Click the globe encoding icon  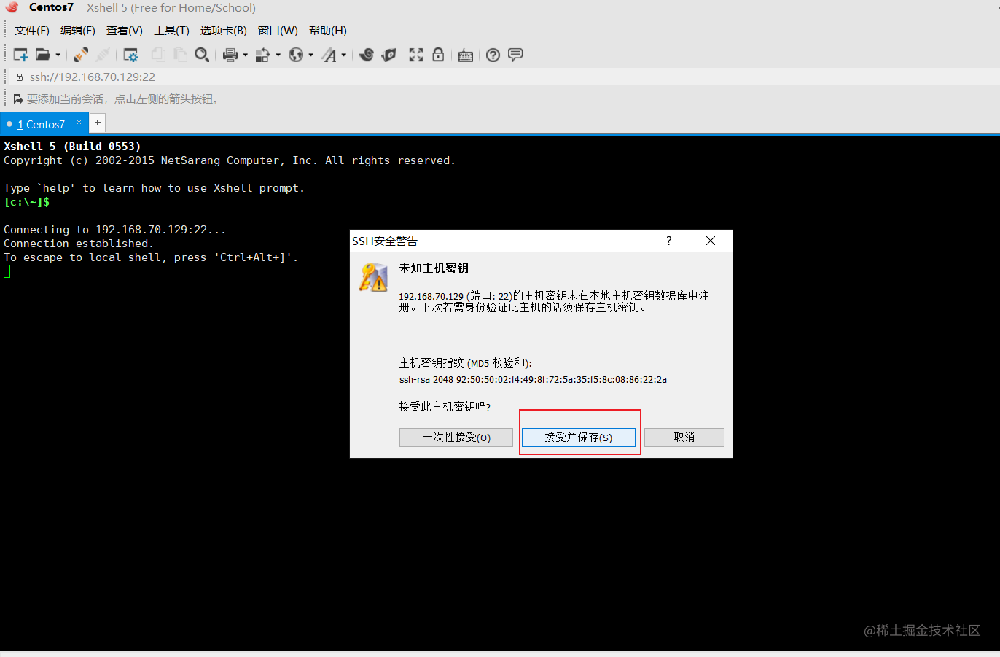point(296,55)
